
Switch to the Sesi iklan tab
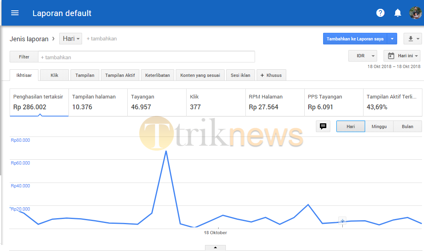click(x=240, y=75)
